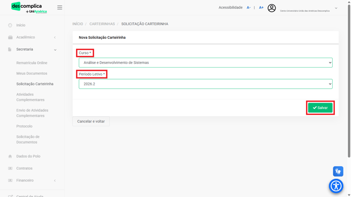Viewport: 351px width, 197px height.
Task: Open the Período Letivo dropdown
Action: pos(205,84)
